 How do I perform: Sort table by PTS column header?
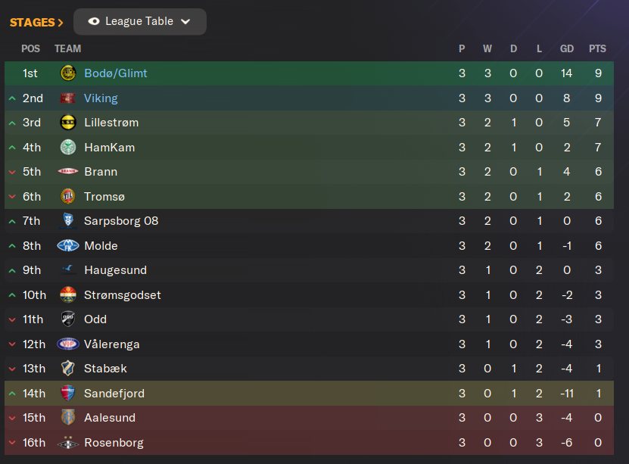597,49
